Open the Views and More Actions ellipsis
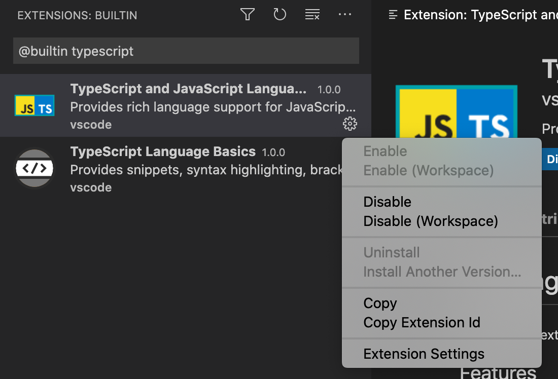 (x=345, y=15)
